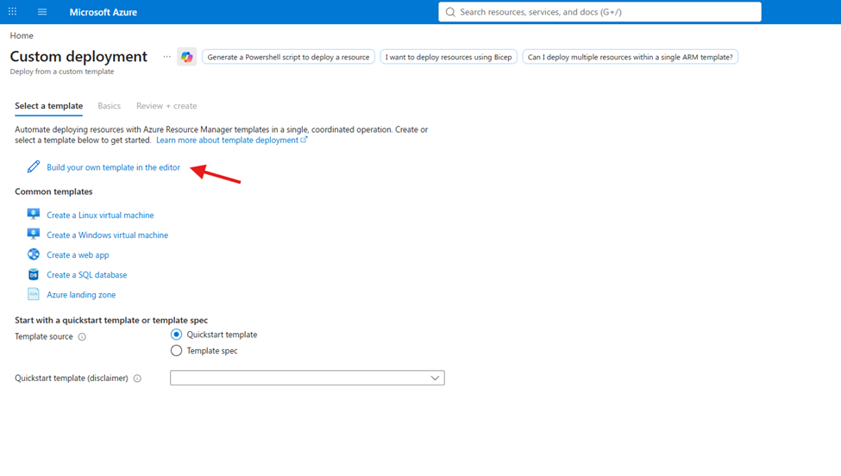Click the pencil icon for building own template
The image size is (841, 476).
(34, 166)
